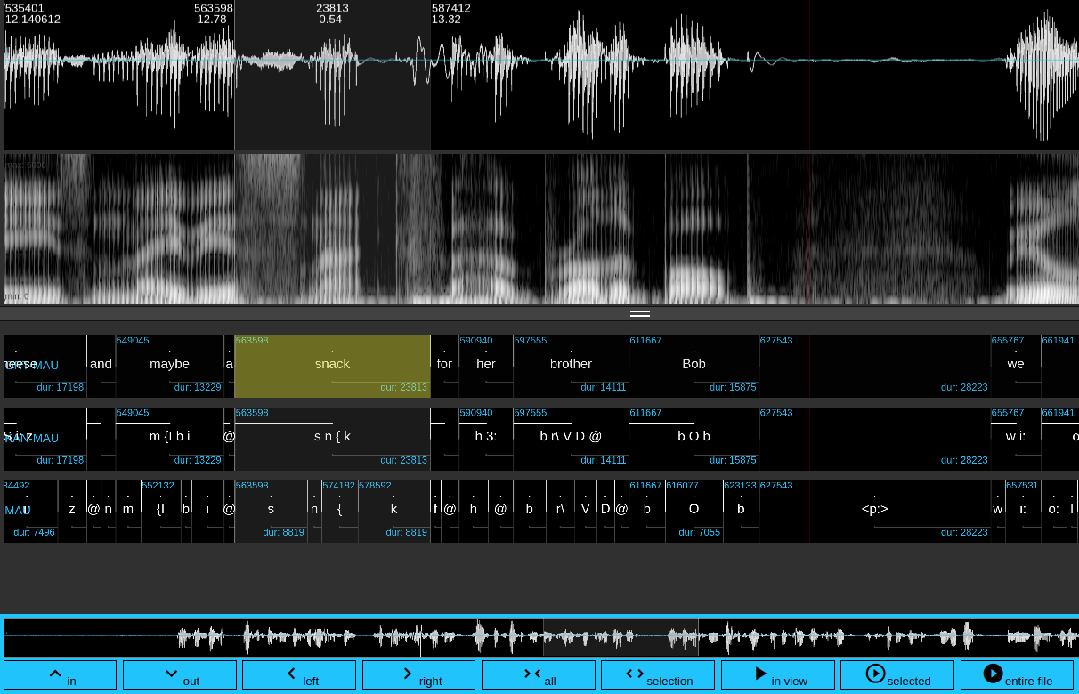The width and height of the screenshot is (1079, 694).
Task: Select the word segment 'brother'
Action: 571,365
